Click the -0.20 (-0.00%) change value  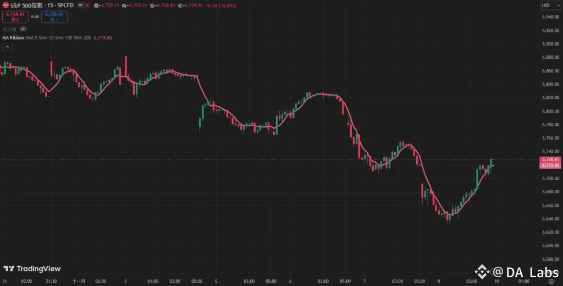(x=221, y=5)
